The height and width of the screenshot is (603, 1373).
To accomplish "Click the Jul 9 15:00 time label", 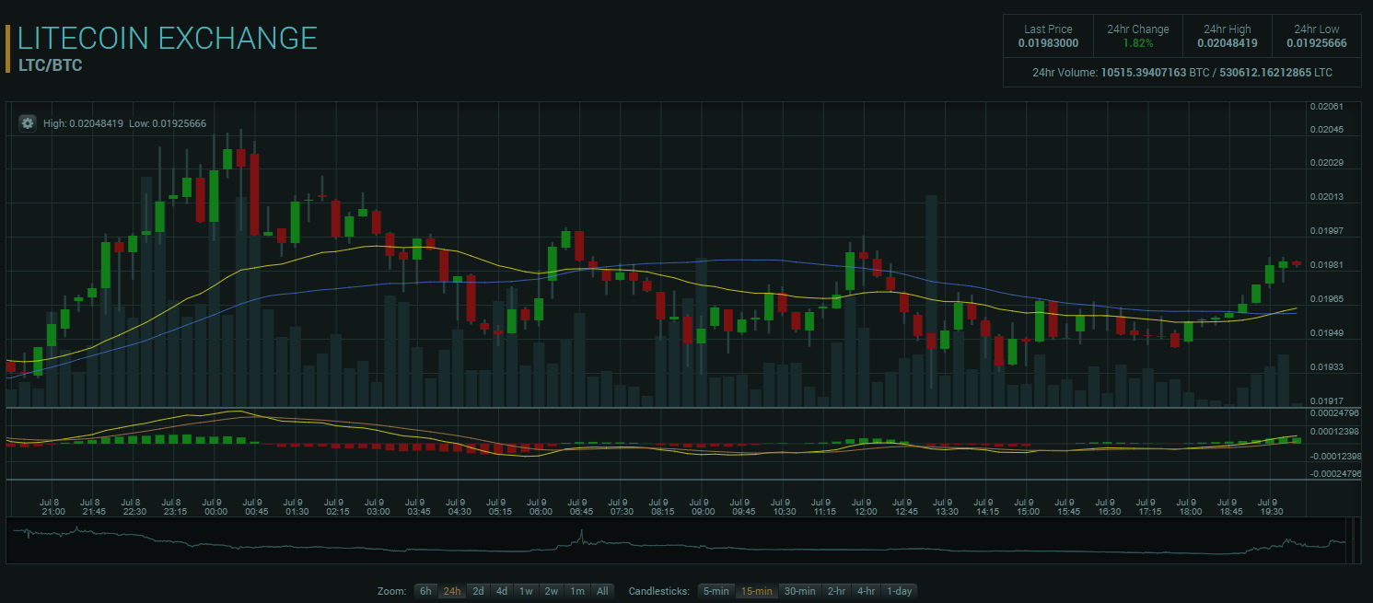I will pos(1028,506).
